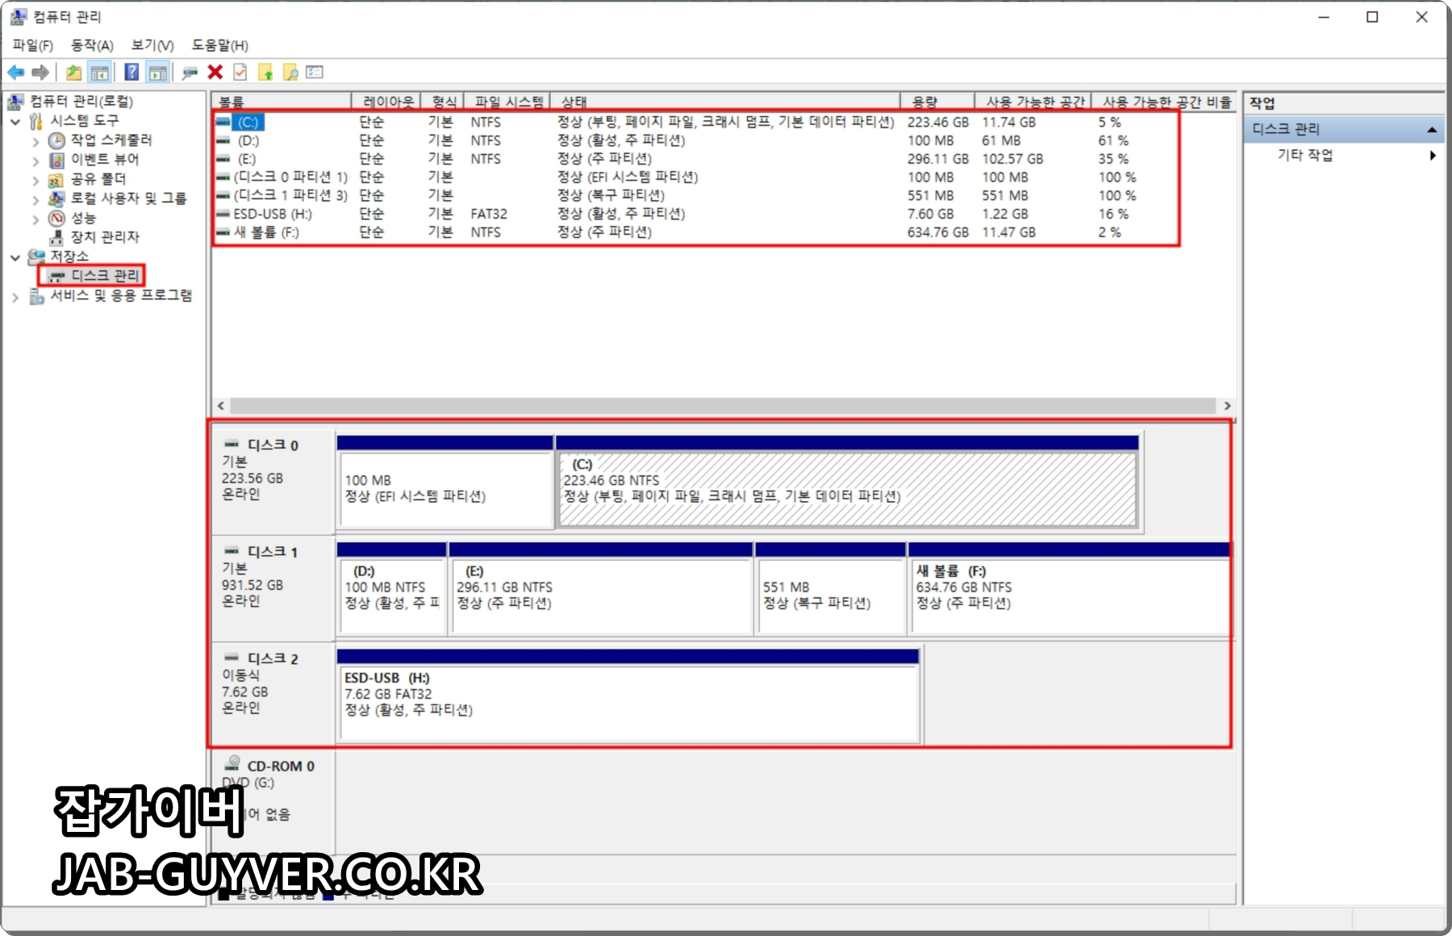Screen dimensions: 1452x936
Task: Select the 장치 관리자 device icon in the tree
Action: pos(58,237)
